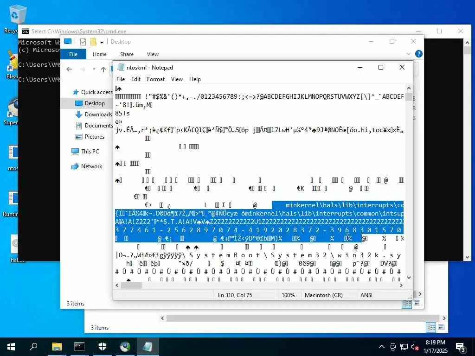Viewport: 475px width, 356px height.
Task: Open the Notepad File menu
Action: pyautogui.click(x=120, y=79)
